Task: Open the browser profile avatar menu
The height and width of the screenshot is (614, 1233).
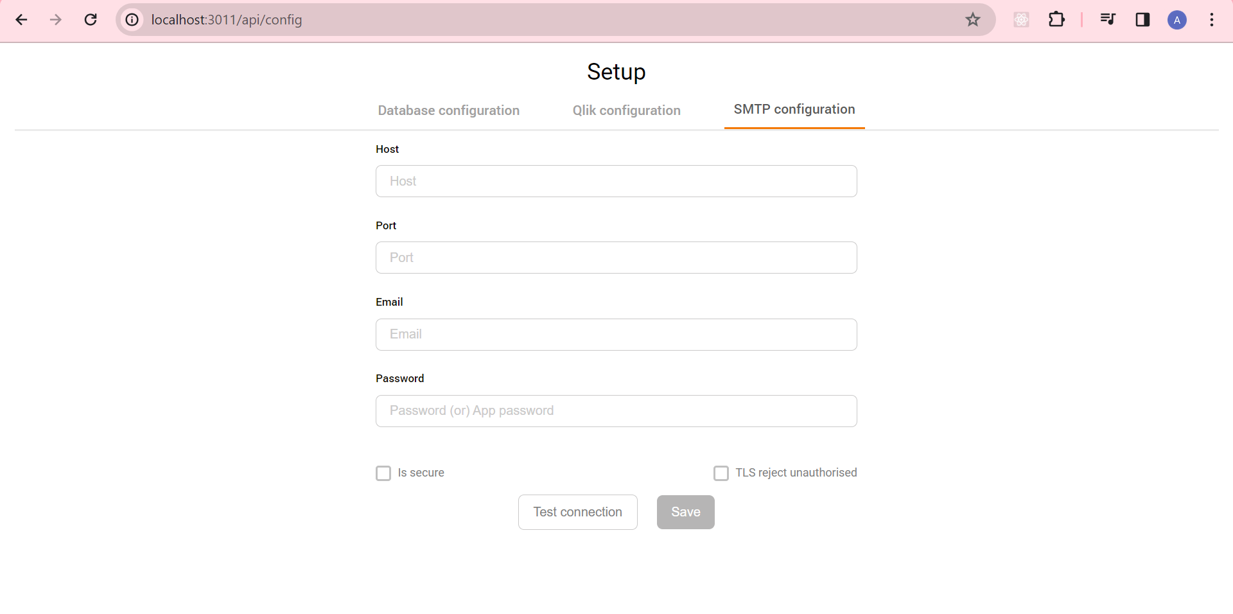Action: [x=1177, y=20]
